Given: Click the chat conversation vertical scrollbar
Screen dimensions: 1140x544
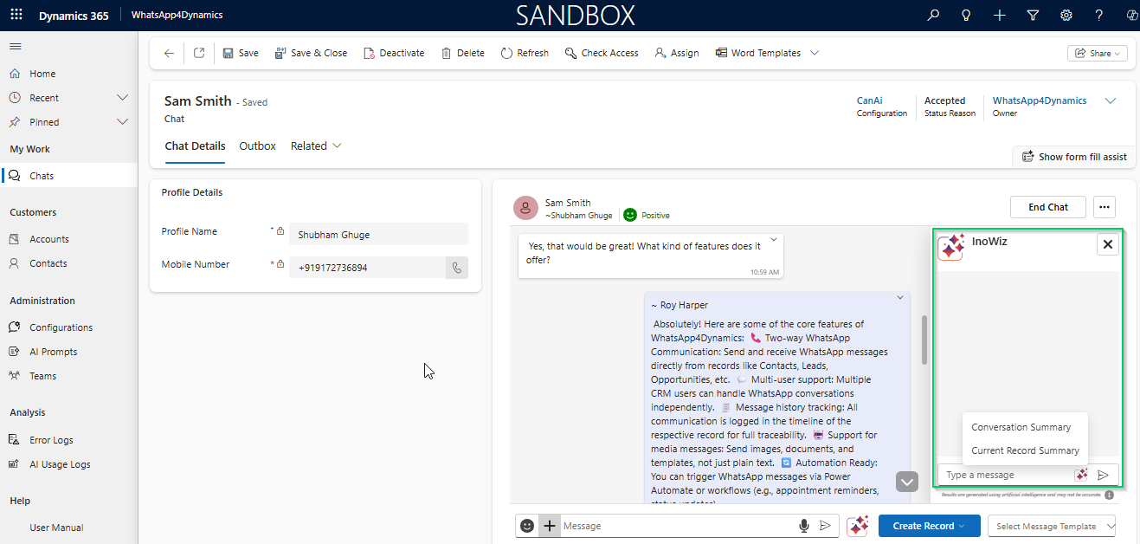Looking at the screenshot, I should click(x=924, y=340).
